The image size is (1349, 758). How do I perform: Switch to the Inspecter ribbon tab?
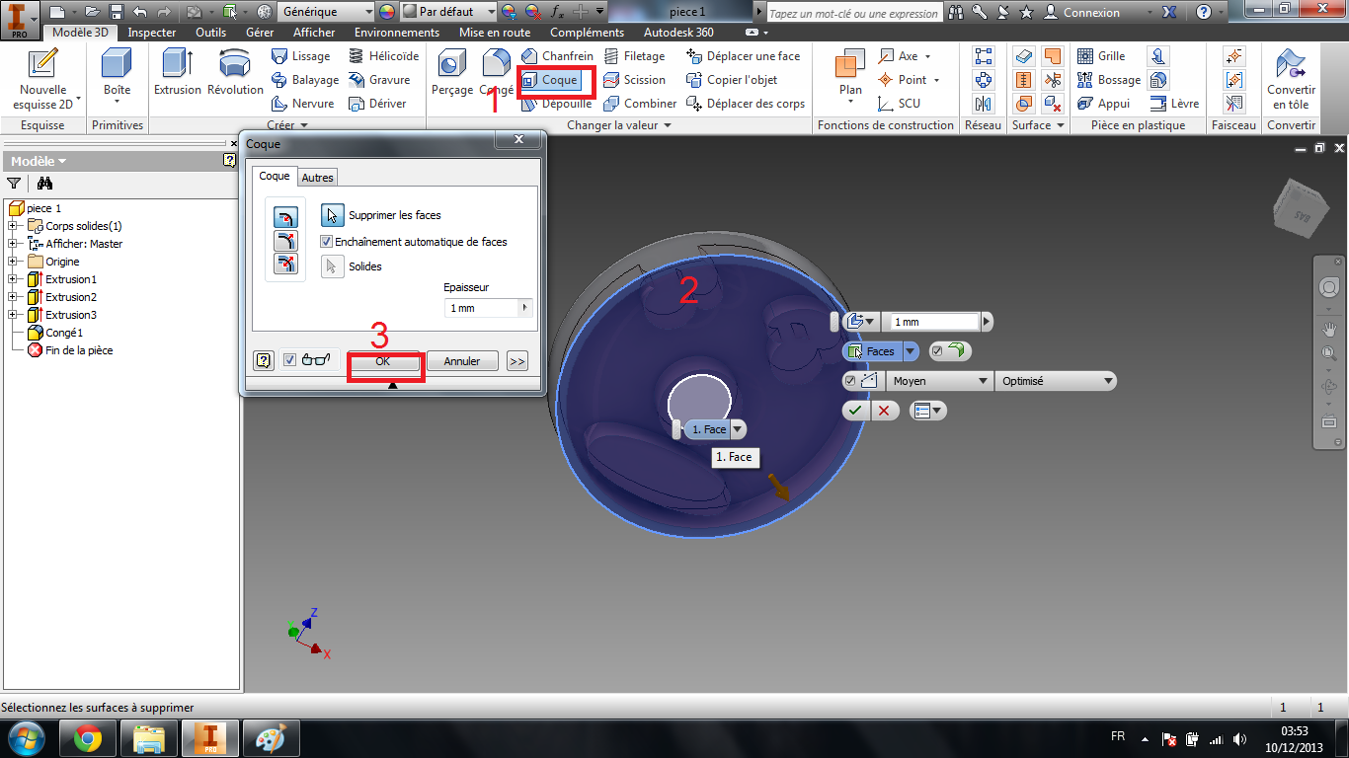(152, 33)
